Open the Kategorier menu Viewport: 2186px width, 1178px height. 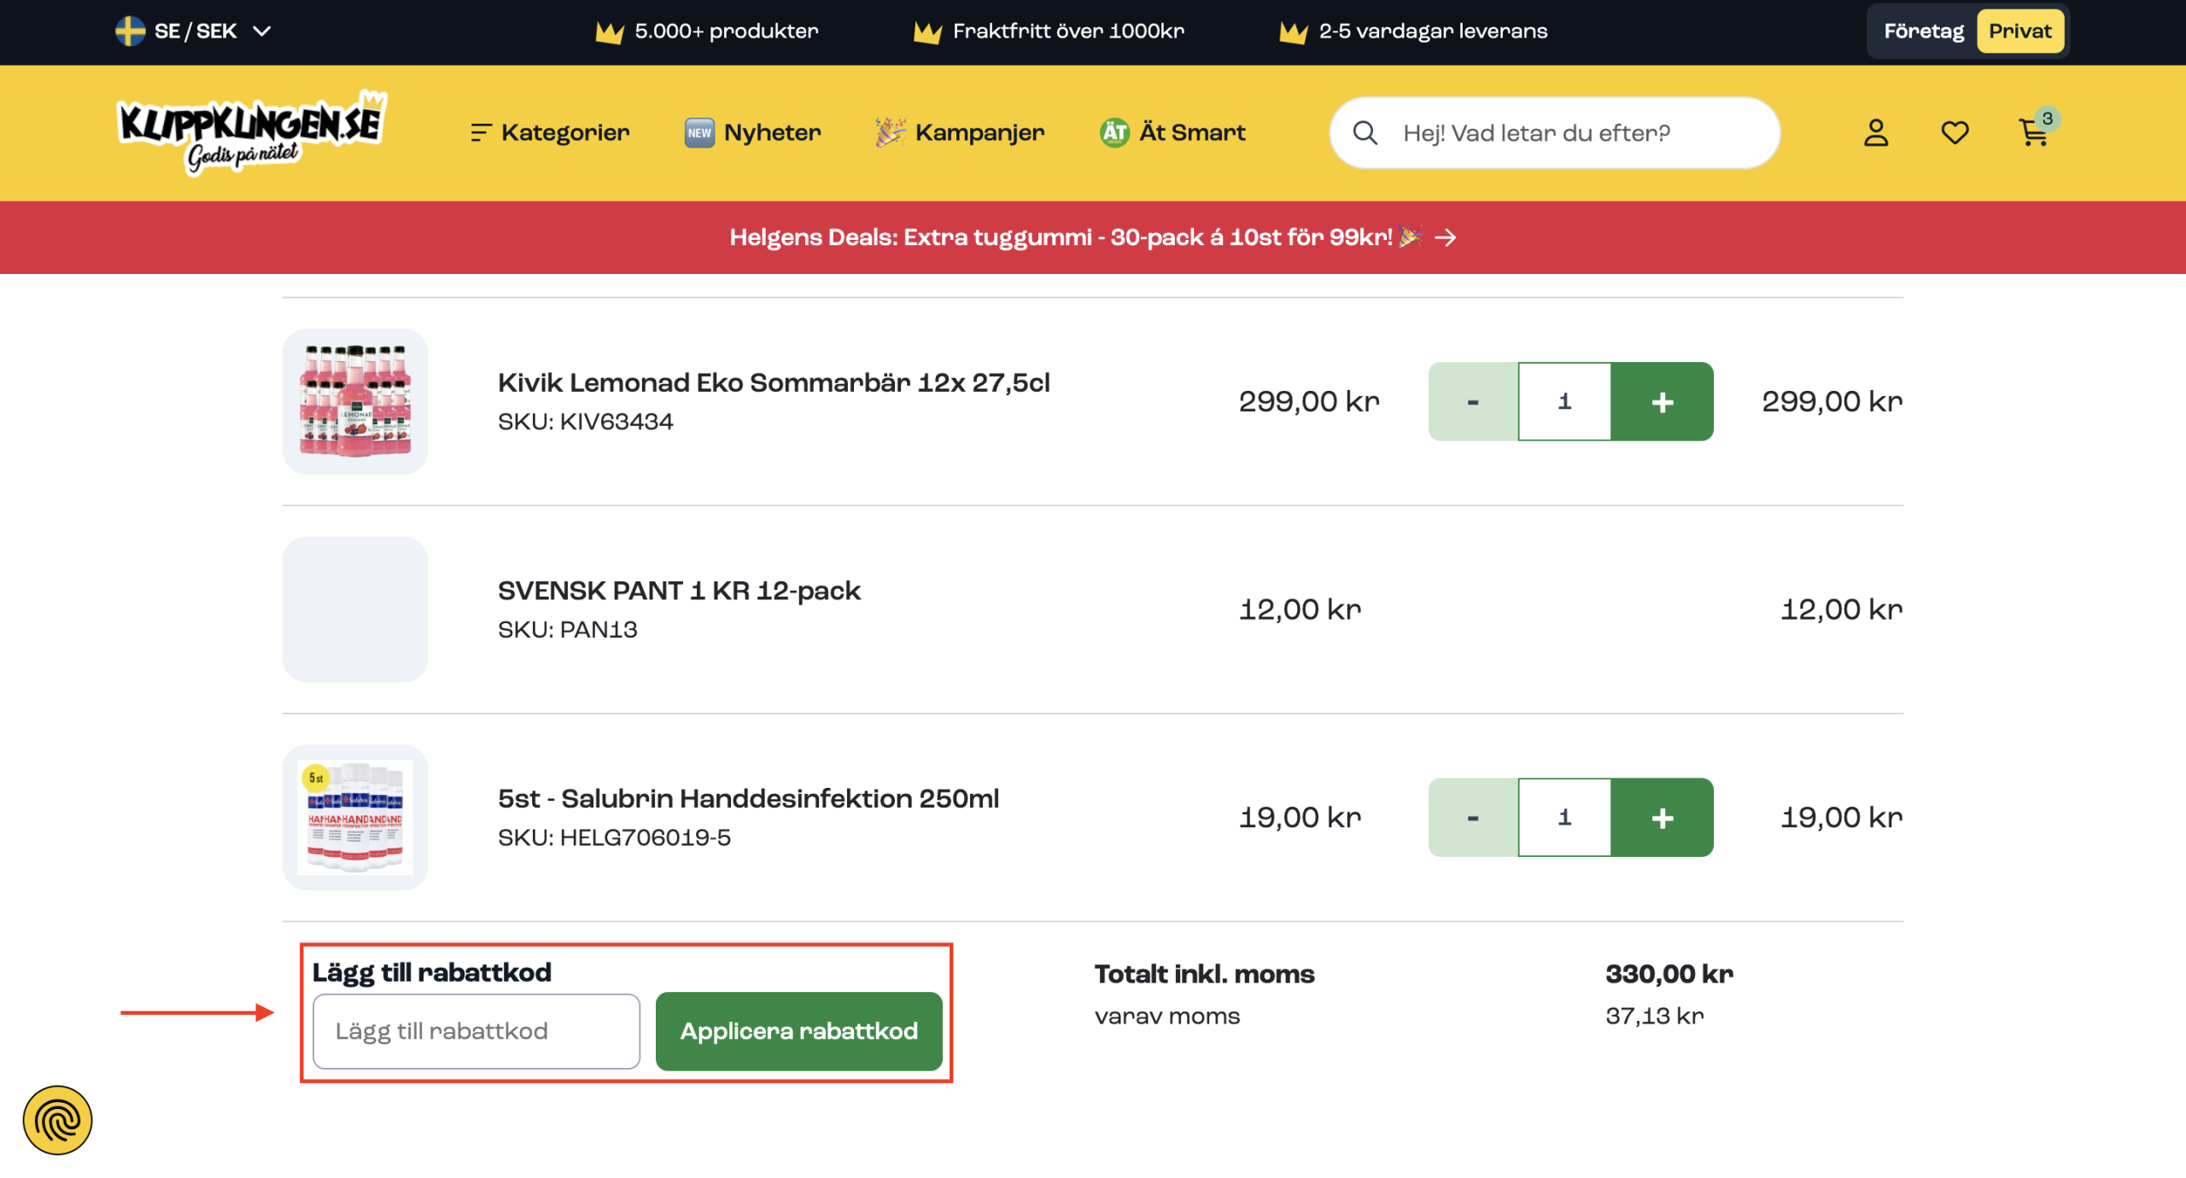[551, 132]
